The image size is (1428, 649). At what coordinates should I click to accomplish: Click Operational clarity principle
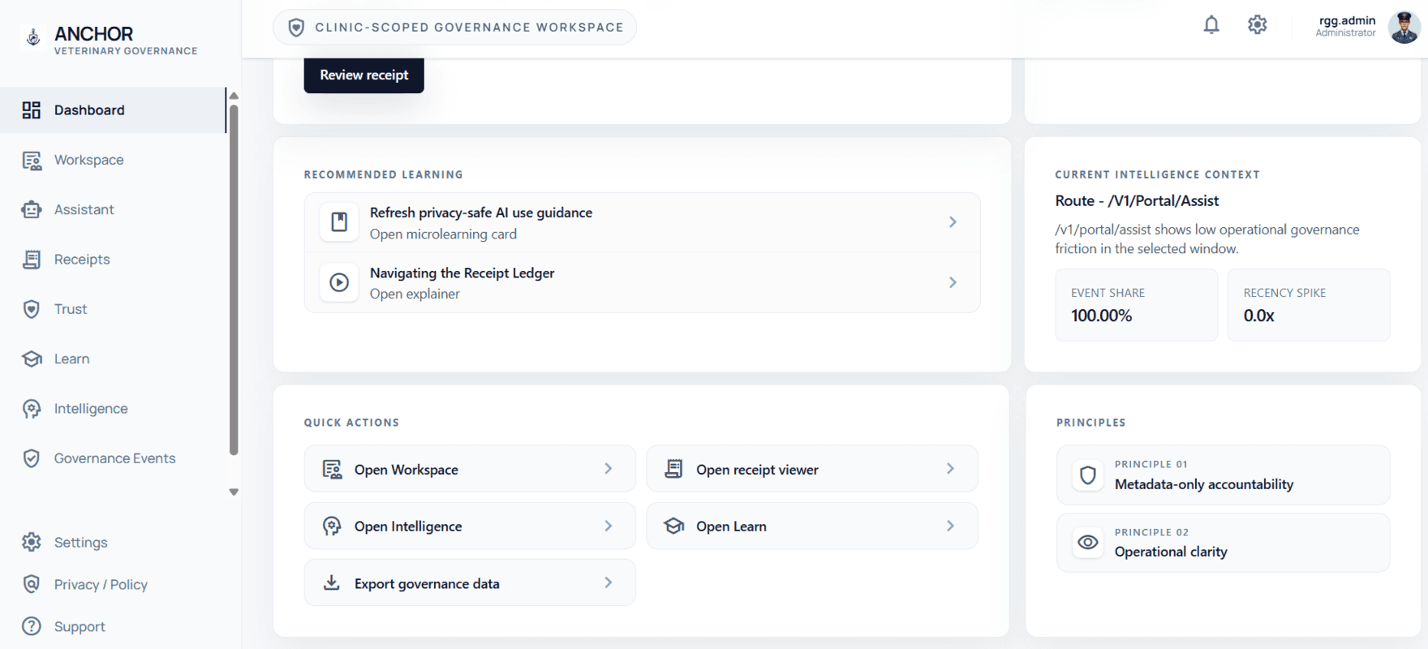tap(1223, 543)
